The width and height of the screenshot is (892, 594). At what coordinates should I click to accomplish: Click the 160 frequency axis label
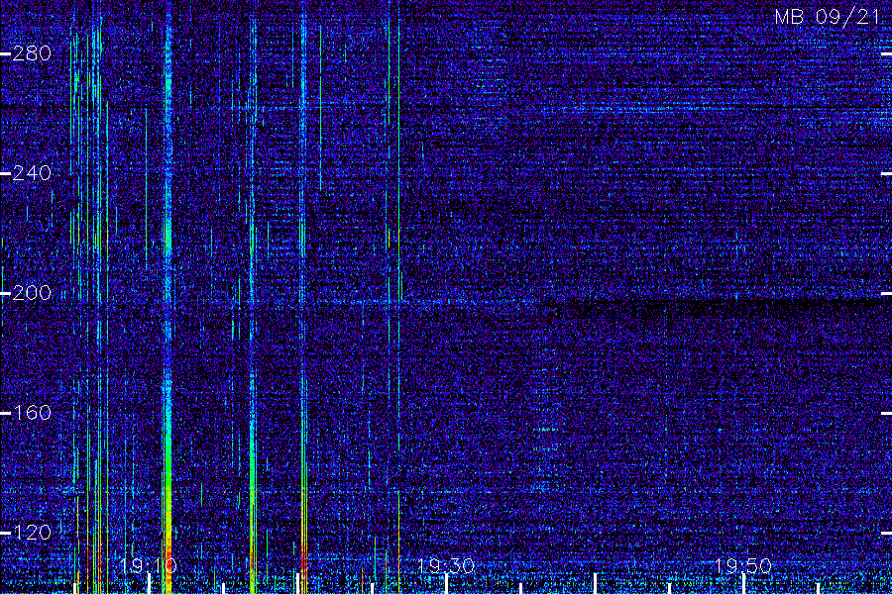click(x=32, y=413)
